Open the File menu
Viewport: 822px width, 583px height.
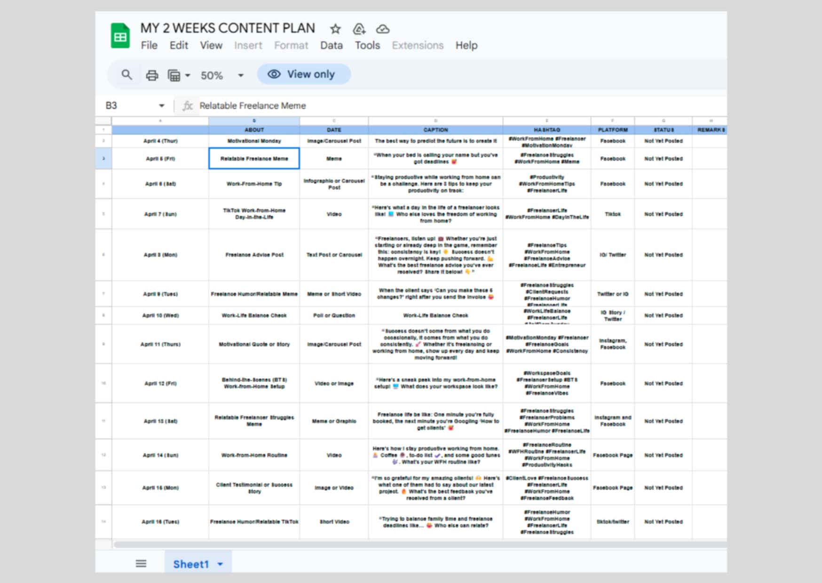[x=149, y=46]
